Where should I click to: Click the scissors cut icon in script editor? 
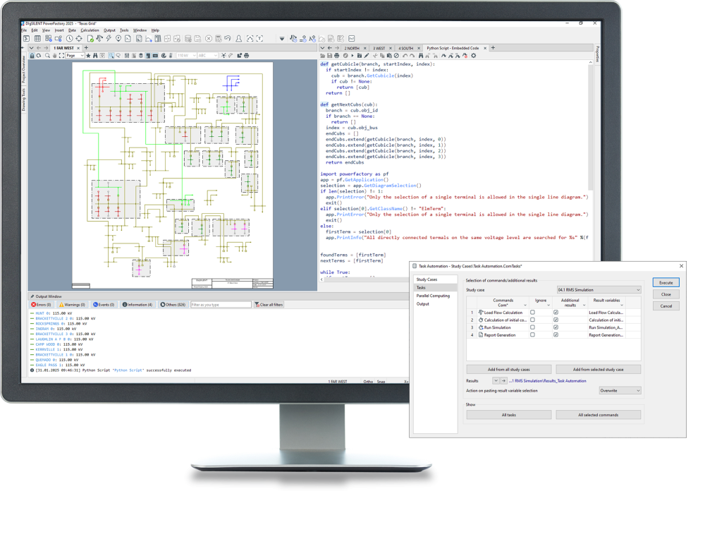click(x=375, y=56)
